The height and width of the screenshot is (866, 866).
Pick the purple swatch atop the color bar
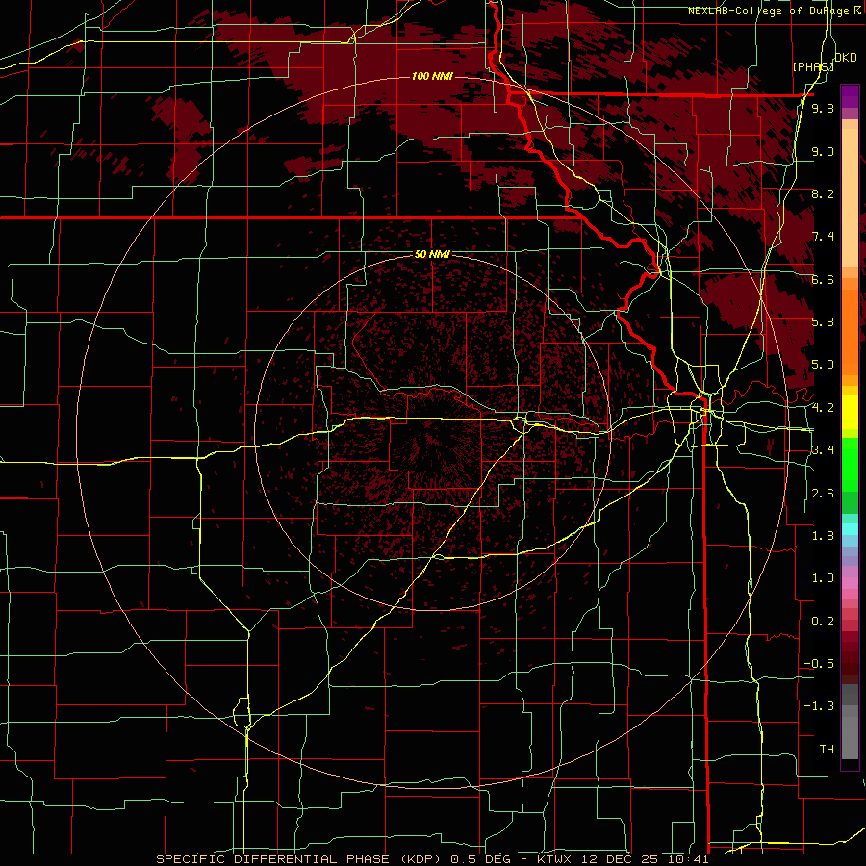point(850,96)
